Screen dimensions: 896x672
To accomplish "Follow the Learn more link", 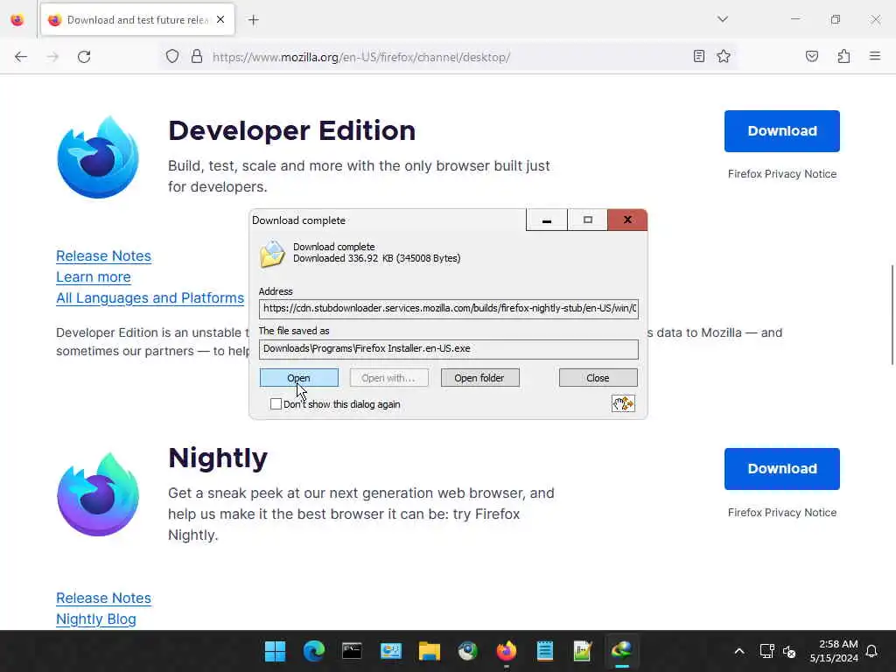I will [93, 277].
